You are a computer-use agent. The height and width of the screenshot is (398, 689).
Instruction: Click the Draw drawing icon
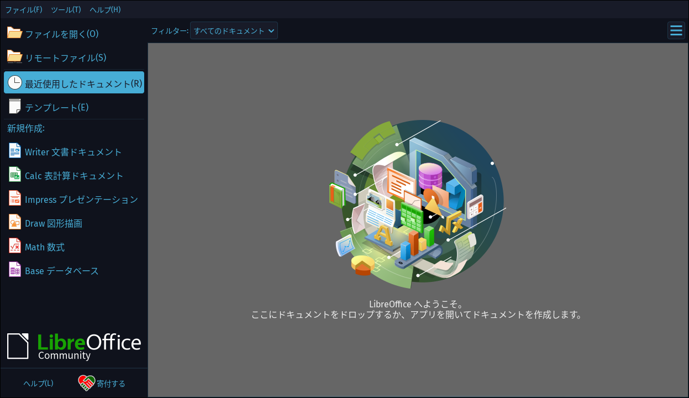pyautogui.click(x=15, y=222)
